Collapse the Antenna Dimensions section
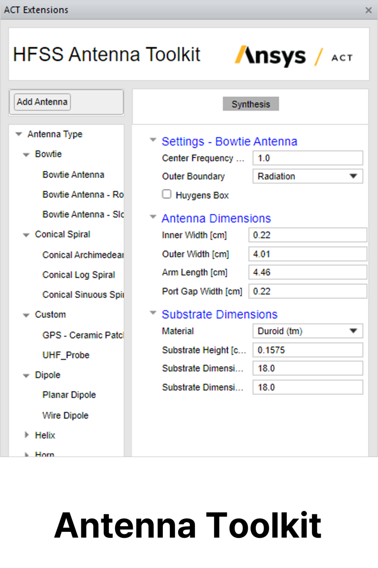 [153, 217]
